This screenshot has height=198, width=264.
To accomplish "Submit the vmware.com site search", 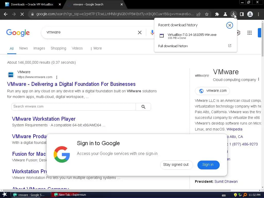I will click(143, 107).
